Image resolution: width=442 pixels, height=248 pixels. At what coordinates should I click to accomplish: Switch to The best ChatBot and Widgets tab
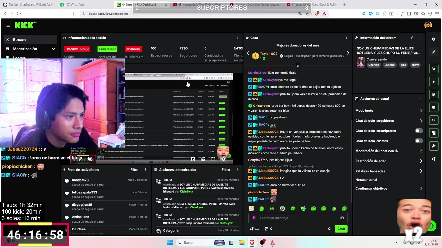28,4
